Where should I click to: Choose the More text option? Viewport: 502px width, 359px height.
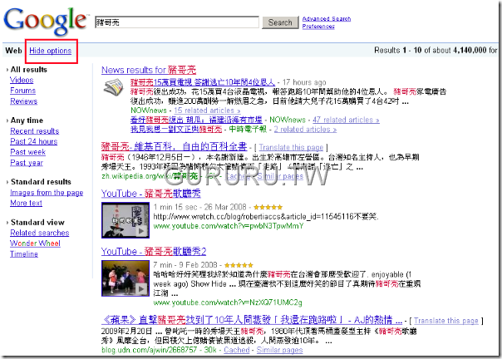27,203
